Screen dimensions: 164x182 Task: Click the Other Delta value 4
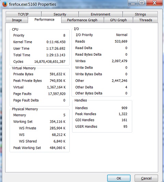click(x=126, y=87)
